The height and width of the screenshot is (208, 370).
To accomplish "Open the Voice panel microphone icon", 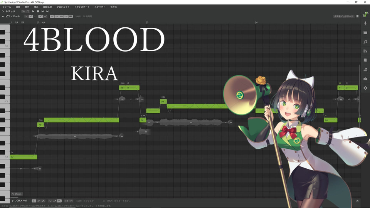I will pos(365,23).
